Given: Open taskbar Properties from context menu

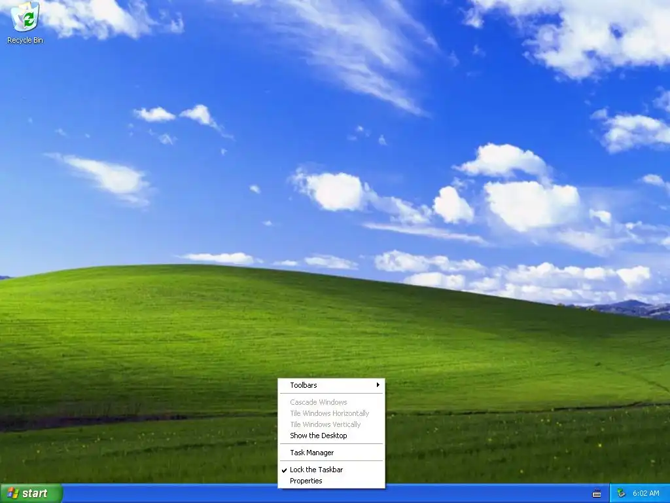Looking at the screenshot, I should (x=331, y=481).
